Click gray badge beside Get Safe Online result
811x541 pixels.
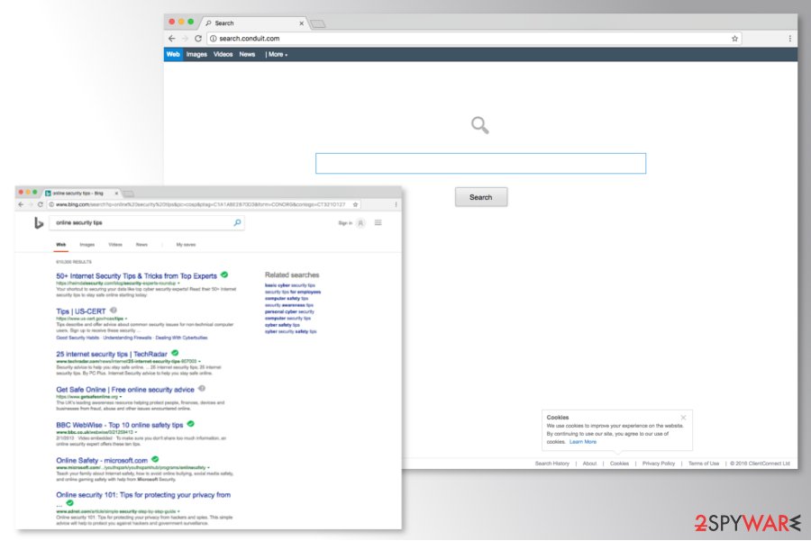click(202, 388)
